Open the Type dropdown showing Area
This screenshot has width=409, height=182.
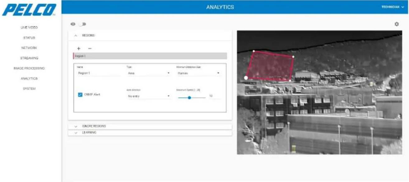tap(148, 73)
